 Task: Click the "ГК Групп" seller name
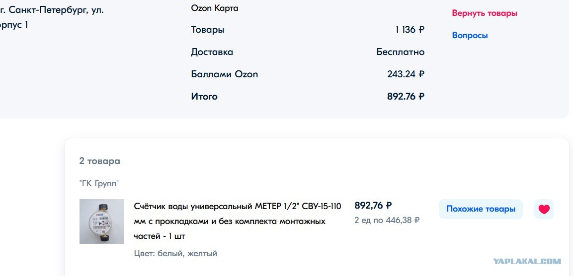pyautogui.click(x=99, y=184)
